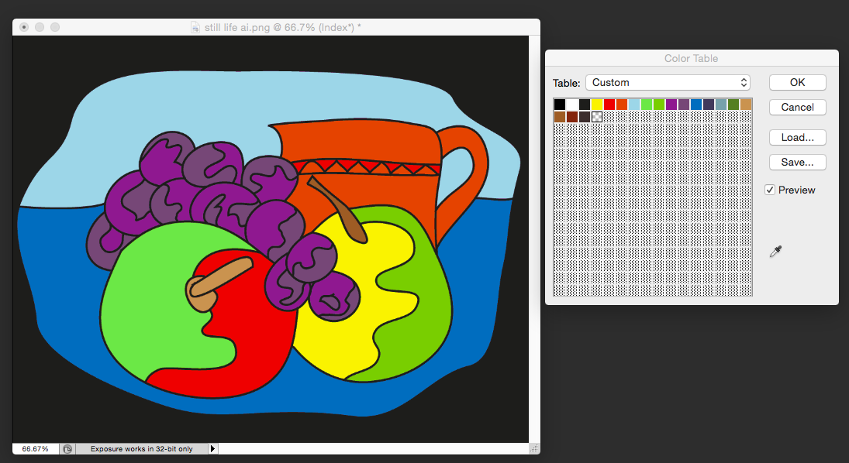Select the teal gray-blue swatch
Image resolution: width=849 pixels, height=463 pixels.
(x=721, y=105)
